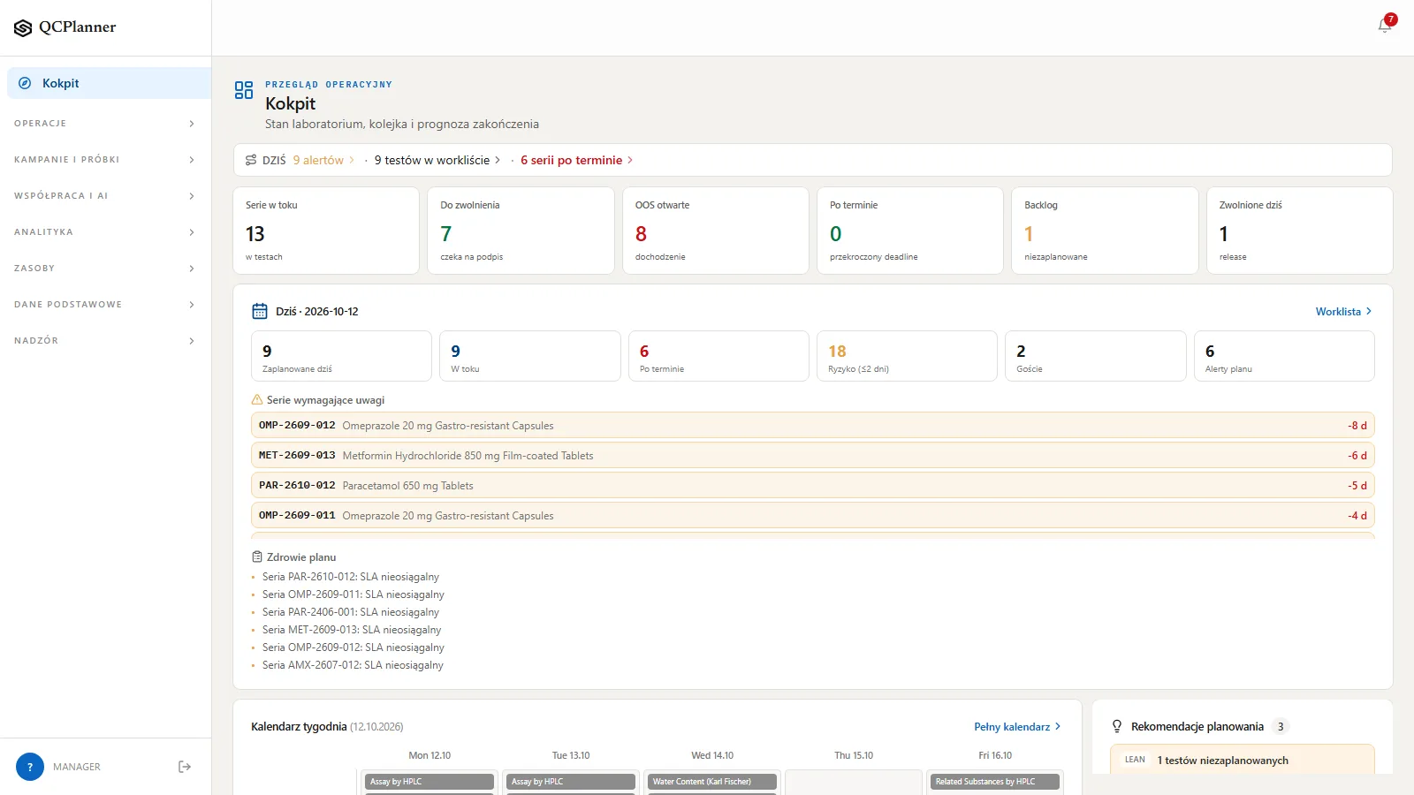The image size is (1414, 795).
Task: Click the OOS otwarte card
Action: pyautogui.click(x=716, y=231)
